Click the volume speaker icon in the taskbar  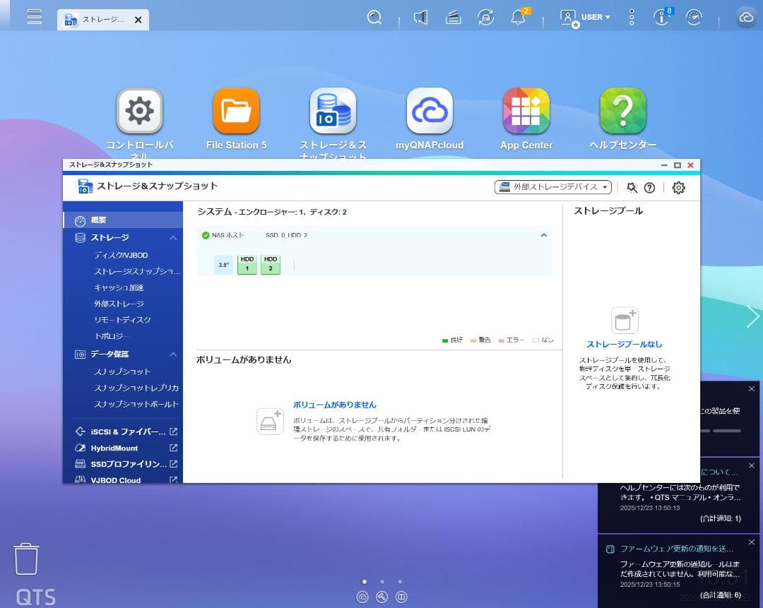[420, 17]
